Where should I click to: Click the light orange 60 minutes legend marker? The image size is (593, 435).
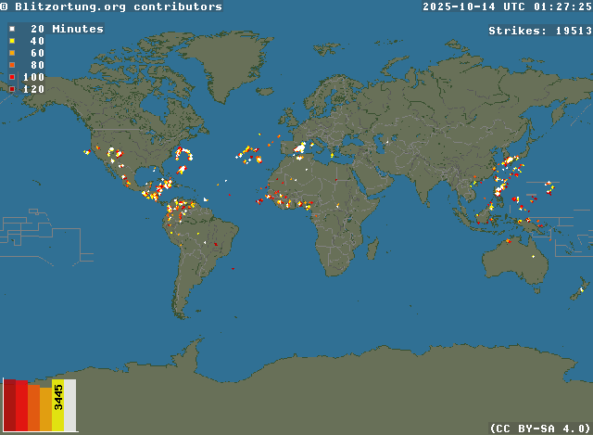[11, 54]
